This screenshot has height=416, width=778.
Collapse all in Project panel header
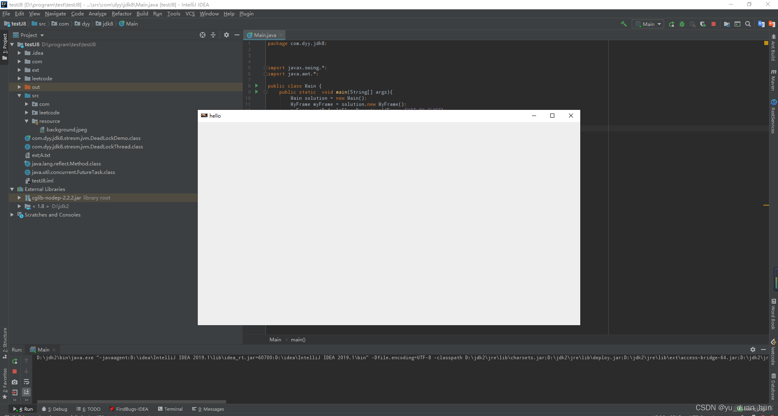tap(213, 35)
